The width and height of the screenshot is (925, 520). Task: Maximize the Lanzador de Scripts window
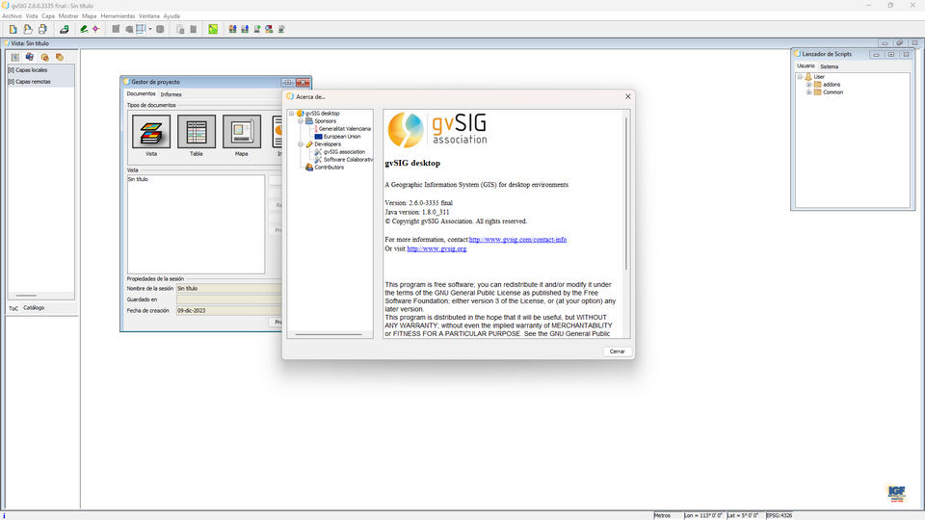tap(891, 54)
